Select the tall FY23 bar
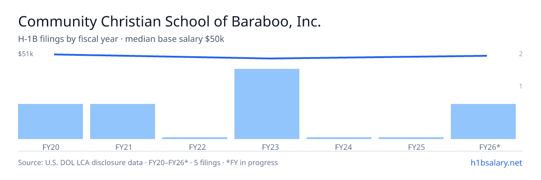Viewport: 541px width, 180px height. pyautogui.click(x=267, y=104)
